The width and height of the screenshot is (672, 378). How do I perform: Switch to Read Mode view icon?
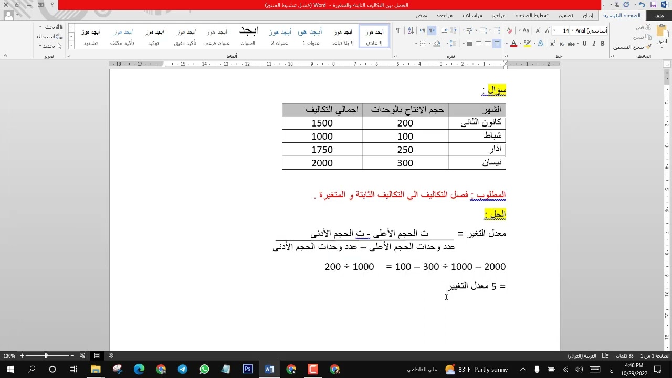111,356
